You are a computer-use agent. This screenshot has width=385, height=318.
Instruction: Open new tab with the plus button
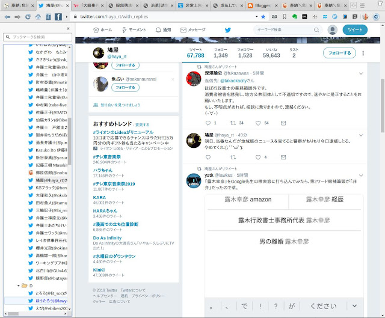point(353,5)
